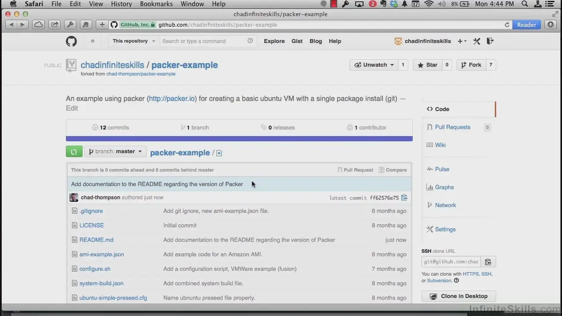
Task: Open the create new plus menu
Action: click(x=461, y=41)
